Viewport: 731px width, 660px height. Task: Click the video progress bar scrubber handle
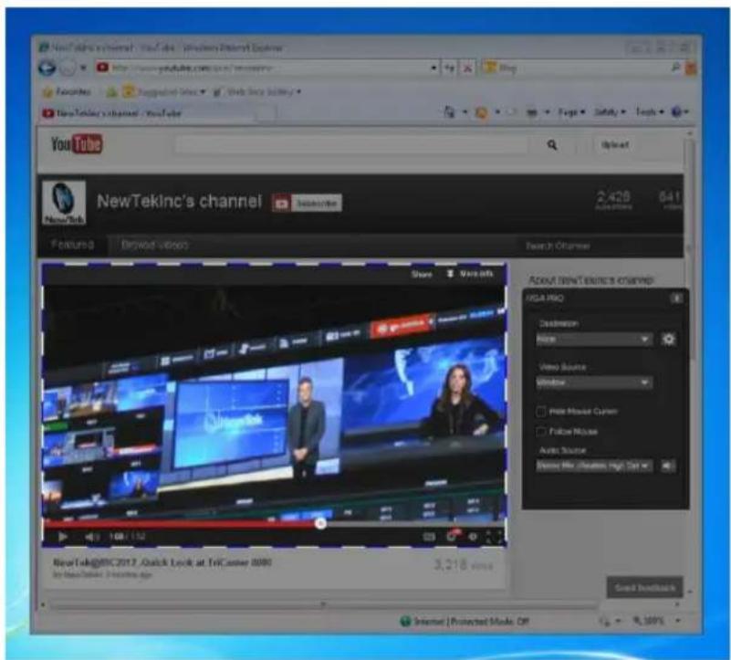pyautogui.click(x=319, y=524)
